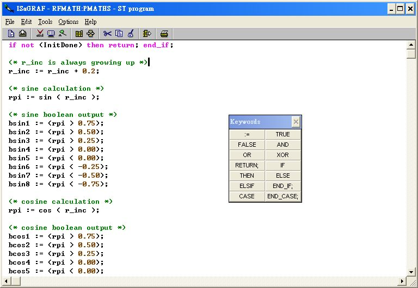Click the verify program icon with red check

coord(40,34)
